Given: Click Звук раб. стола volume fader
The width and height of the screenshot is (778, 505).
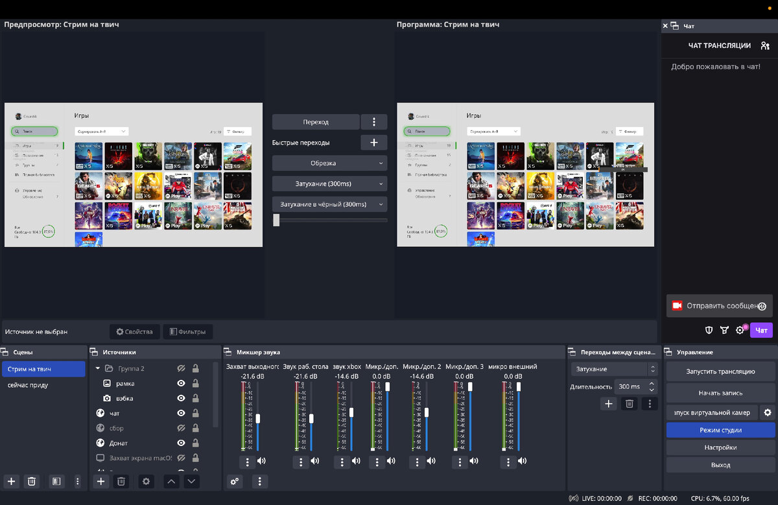Looking at the screenshot, I should (x=311, y=419).
